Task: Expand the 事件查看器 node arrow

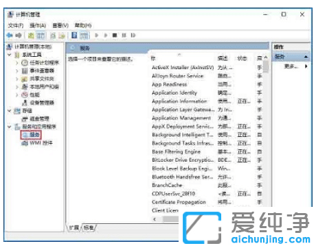Action: [x=17, y=71]
